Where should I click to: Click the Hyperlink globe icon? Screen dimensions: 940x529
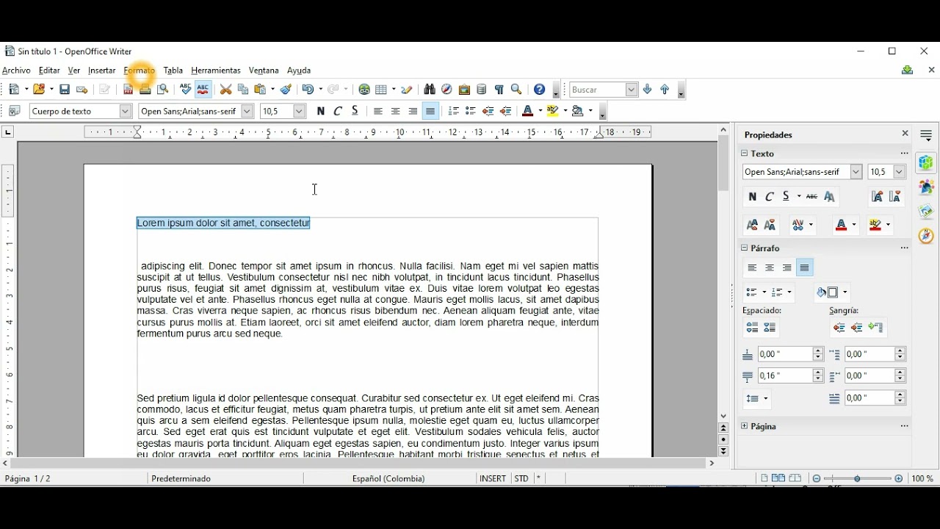365,90
